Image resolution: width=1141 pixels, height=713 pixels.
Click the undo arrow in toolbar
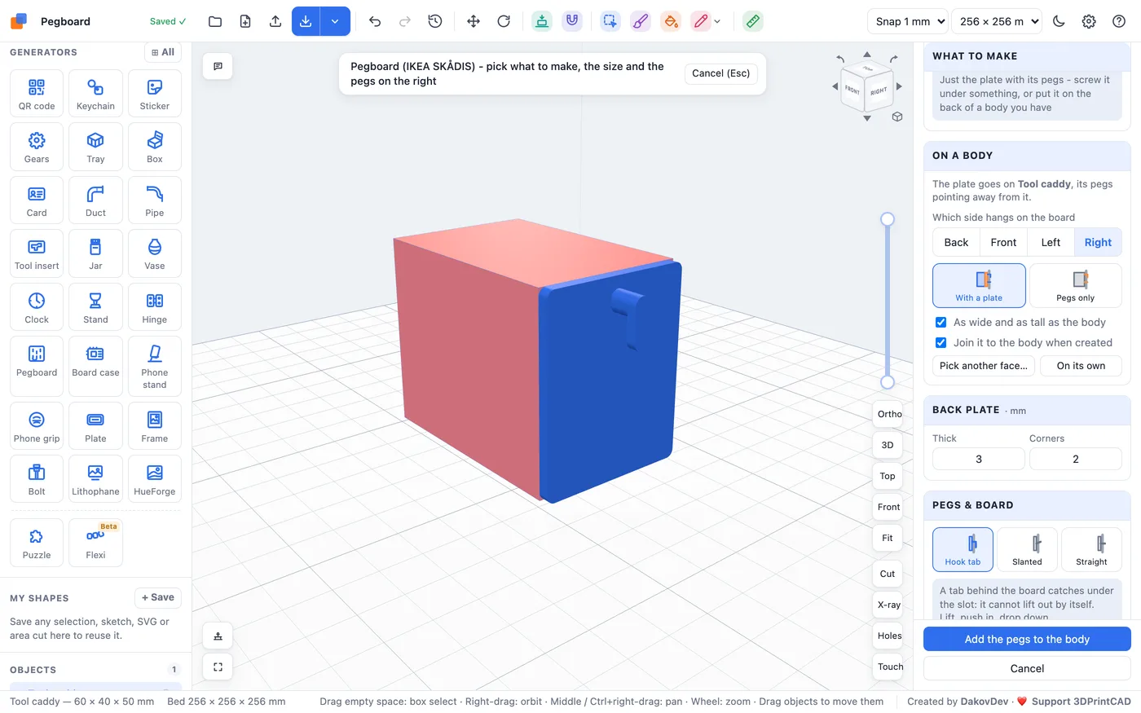(375, 21)
